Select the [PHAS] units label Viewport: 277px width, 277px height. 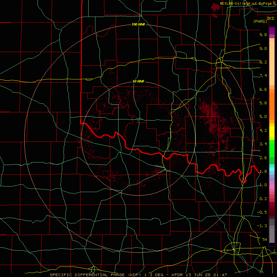[260, 21]
